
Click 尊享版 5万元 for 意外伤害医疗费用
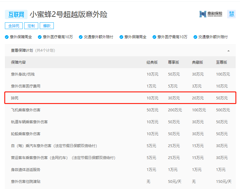[173, 86]
